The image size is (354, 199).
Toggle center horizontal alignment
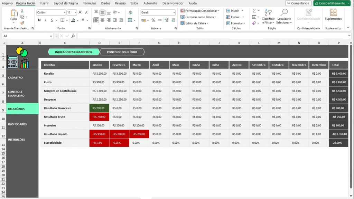(103, 20)
